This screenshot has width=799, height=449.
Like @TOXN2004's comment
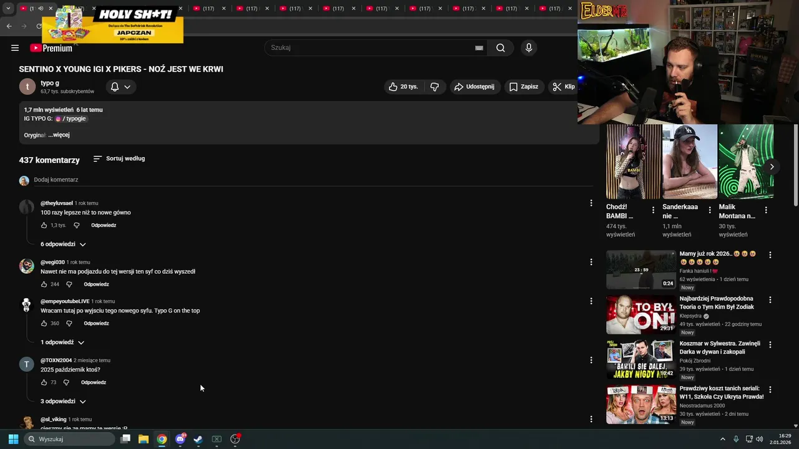(x=44, y=382)
